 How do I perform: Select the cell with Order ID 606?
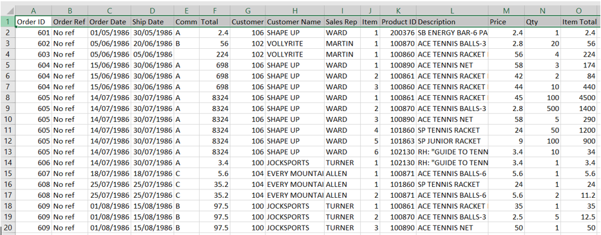pyautogui.click(x=33, y=163)
